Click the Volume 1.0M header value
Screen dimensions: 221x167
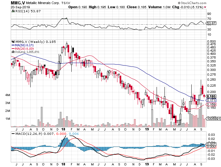pyautogui.click(x=159, y=7)
